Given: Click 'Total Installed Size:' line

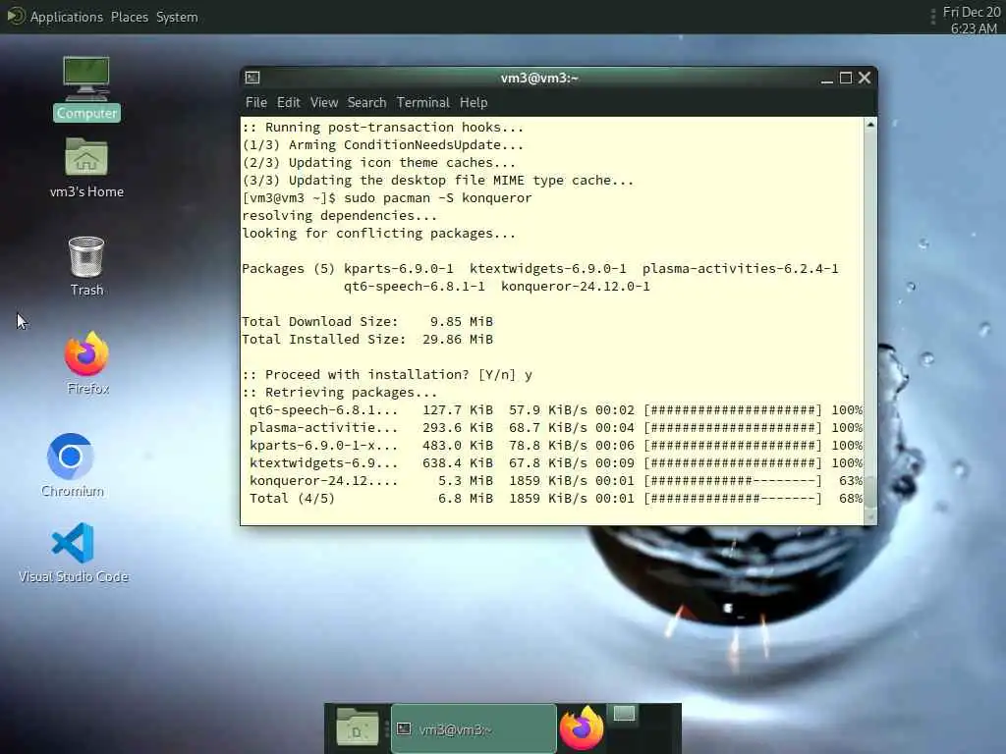Looking at the screenshot, I should coord(367,339).
